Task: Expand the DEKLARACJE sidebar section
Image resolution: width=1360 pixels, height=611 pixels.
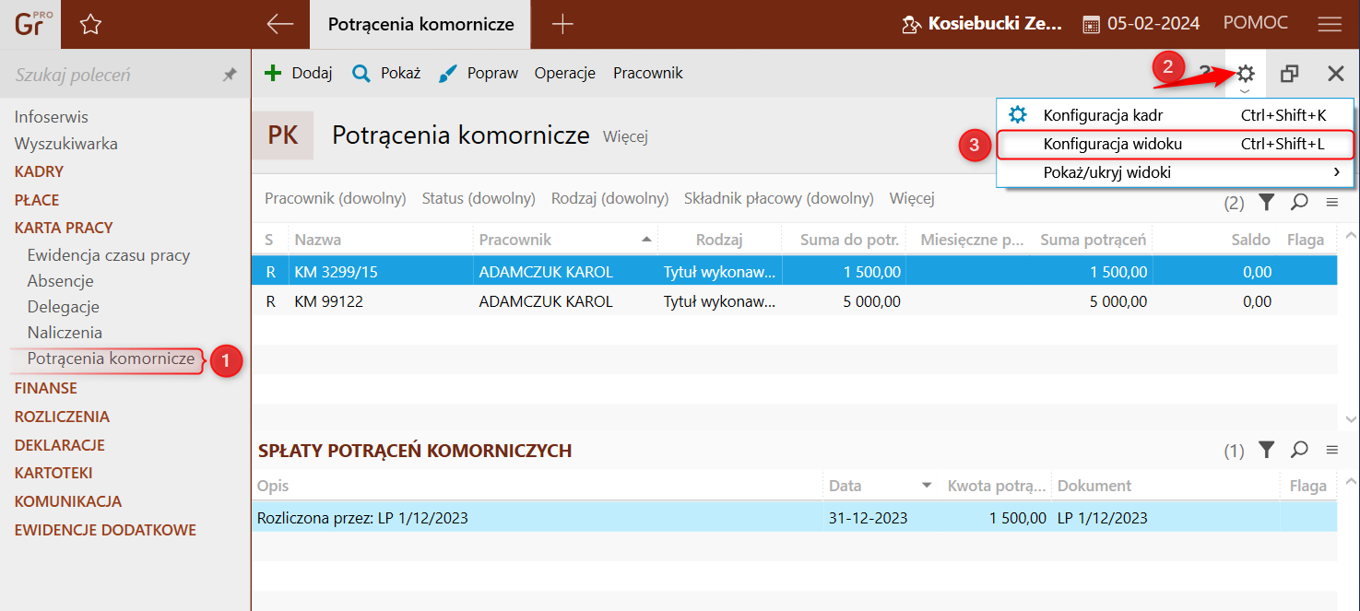Action: tap(59, 445)
